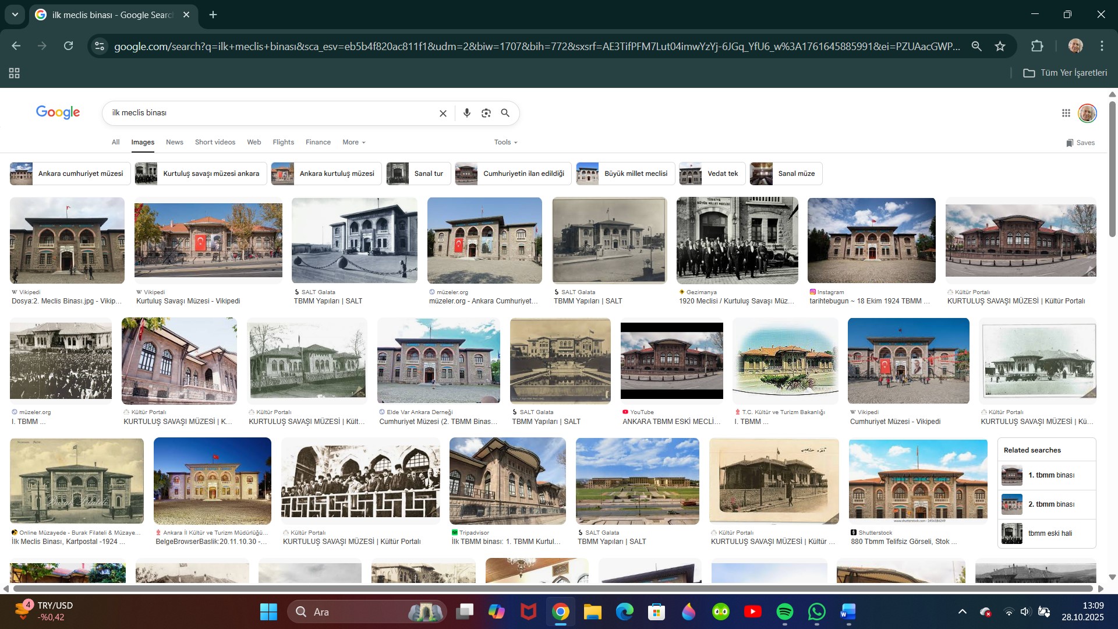Open the Wikipedia Kurtuluş Savaşı Müzesi thumbnail

(x=208, y=240)
